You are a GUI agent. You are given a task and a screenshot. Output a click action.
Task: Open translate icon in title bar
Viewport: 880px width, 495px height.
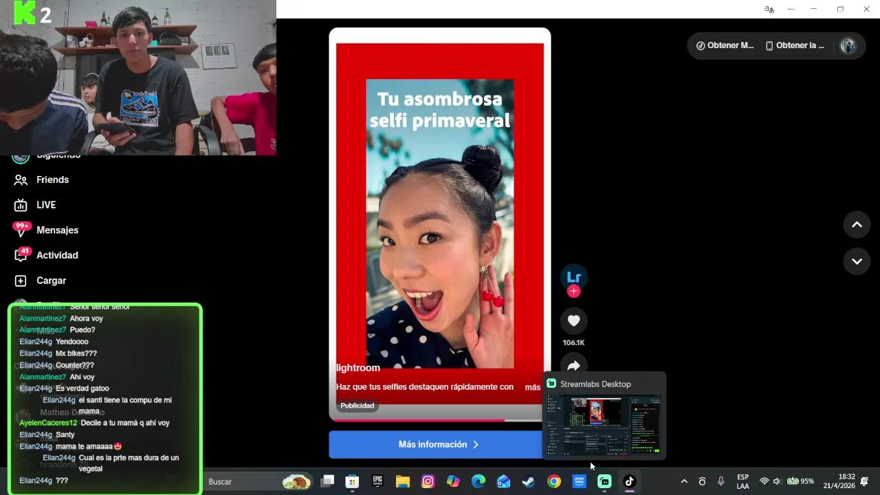coord(769,9)
